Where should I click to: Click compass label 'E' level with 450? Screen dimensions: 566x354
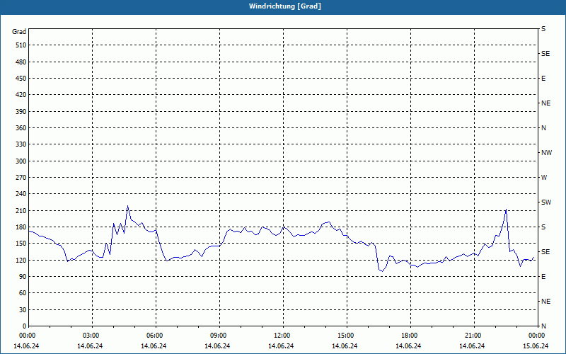click(x=543, y=79)
